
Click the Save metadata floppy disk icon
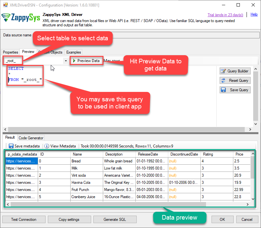pos(11,146)
